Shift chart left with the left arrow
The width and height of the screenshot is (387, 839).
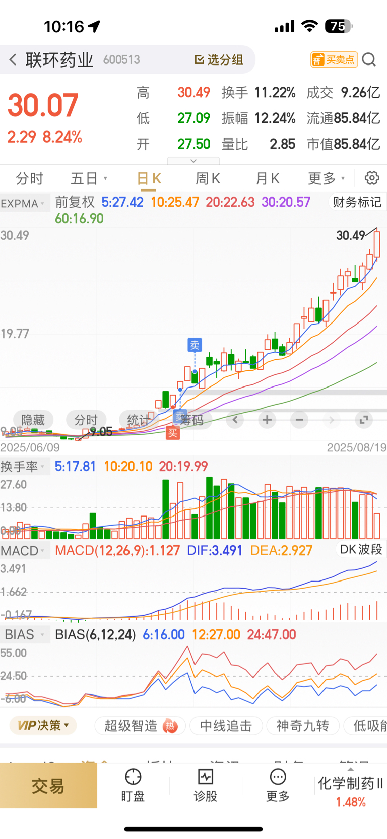tap(235, 419)
